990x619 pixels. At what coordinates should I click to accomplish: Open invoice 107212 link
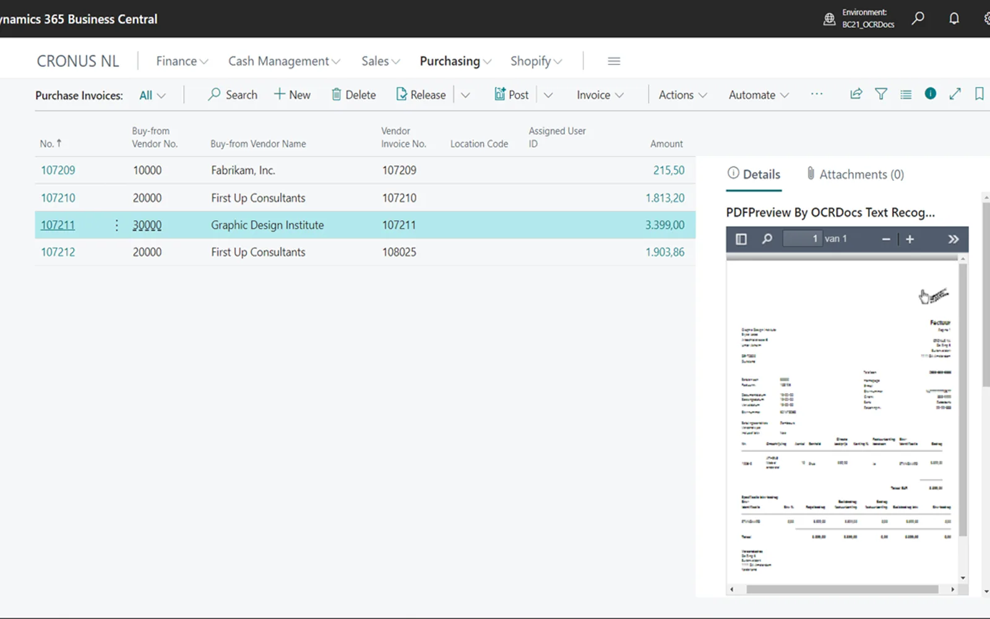(x=58, y=252)
